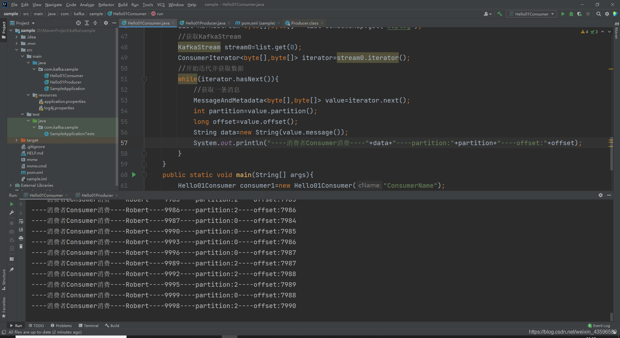Screen dimensions: 620x338
Task: Open Project view selector dropdown
Action: click(22, 23)
